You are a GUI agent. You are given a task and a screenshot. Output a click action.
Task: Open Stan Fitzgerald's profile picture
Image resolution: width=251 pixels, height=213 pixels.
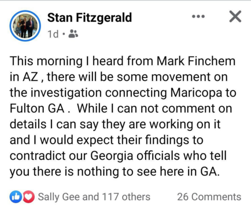25,26
